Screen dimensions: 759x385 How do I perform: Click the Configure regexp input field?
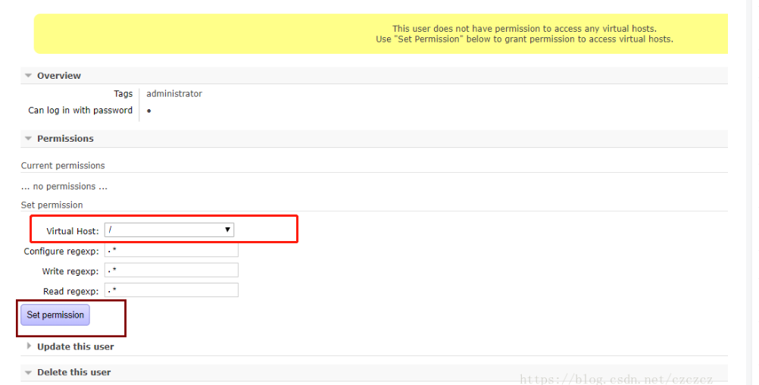coord(171,250)
